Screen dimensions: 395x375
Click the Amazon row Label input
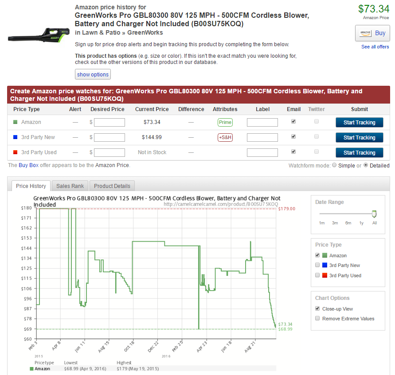click(262, 123)
